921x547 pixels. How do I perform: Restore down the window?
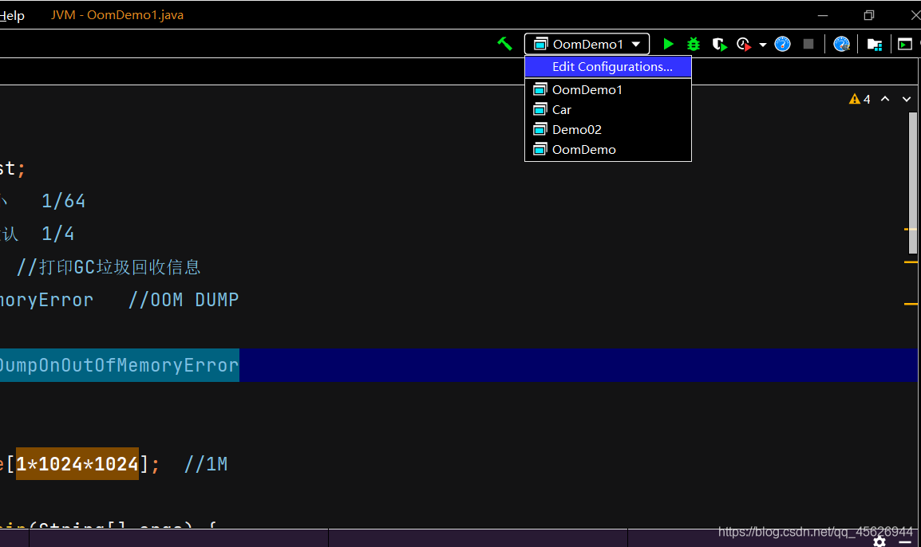868,15
